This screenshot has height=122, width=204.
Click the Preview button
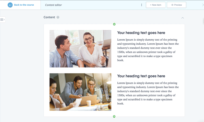177,5
